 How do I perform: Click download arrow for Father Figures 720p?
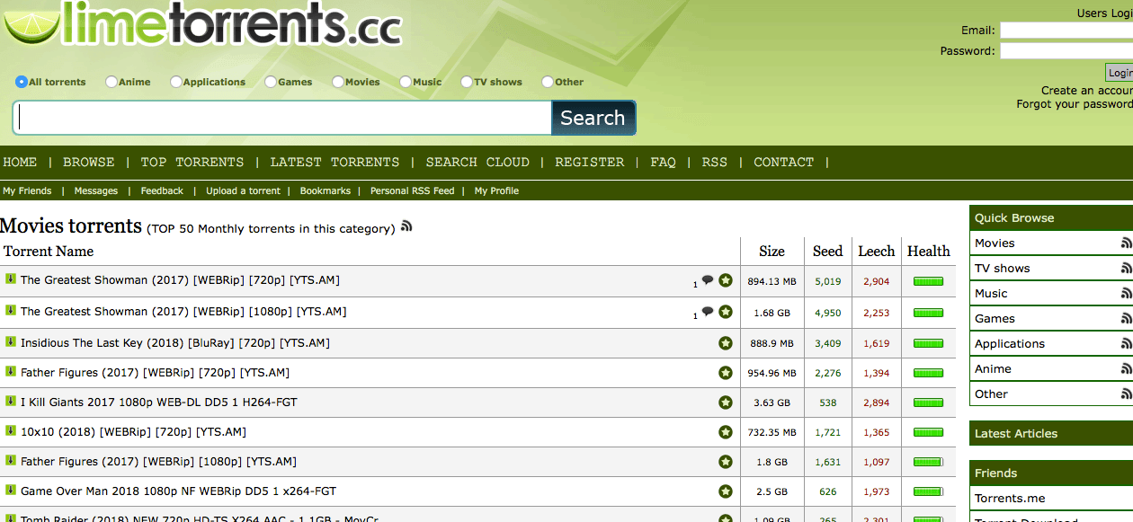coord(11,371)
